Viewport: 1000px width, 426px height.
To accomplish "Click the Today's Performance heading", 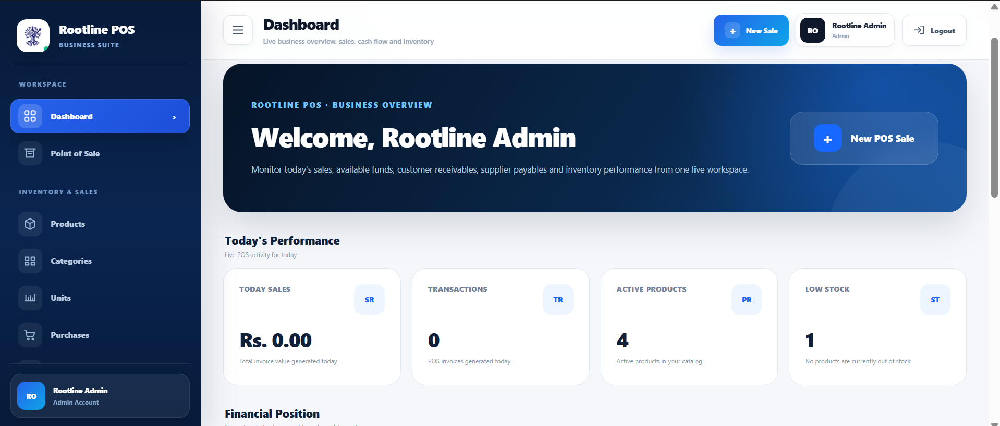I will (282, 241).
